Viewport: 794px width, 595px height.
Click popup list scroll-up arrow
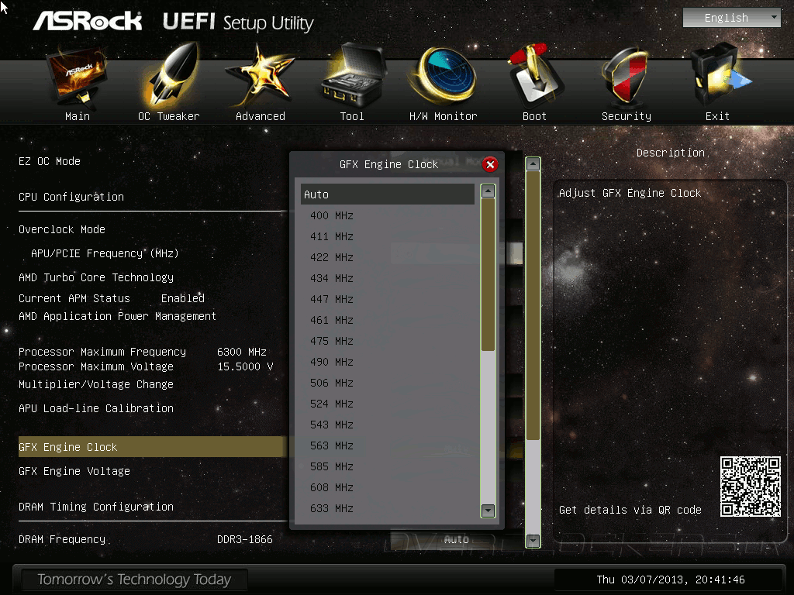pos(488,191)
